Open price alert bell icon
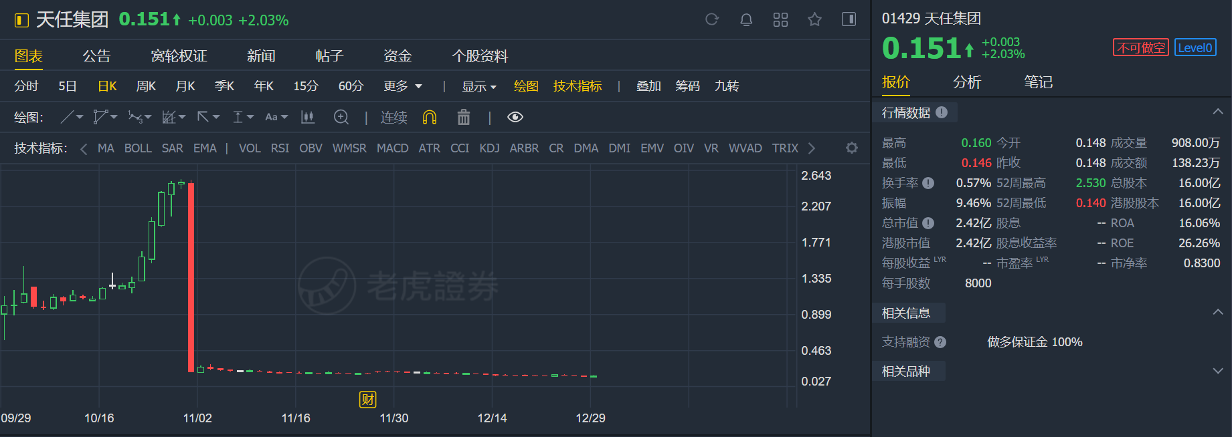 pyautogui.click(x=746, y=19)
